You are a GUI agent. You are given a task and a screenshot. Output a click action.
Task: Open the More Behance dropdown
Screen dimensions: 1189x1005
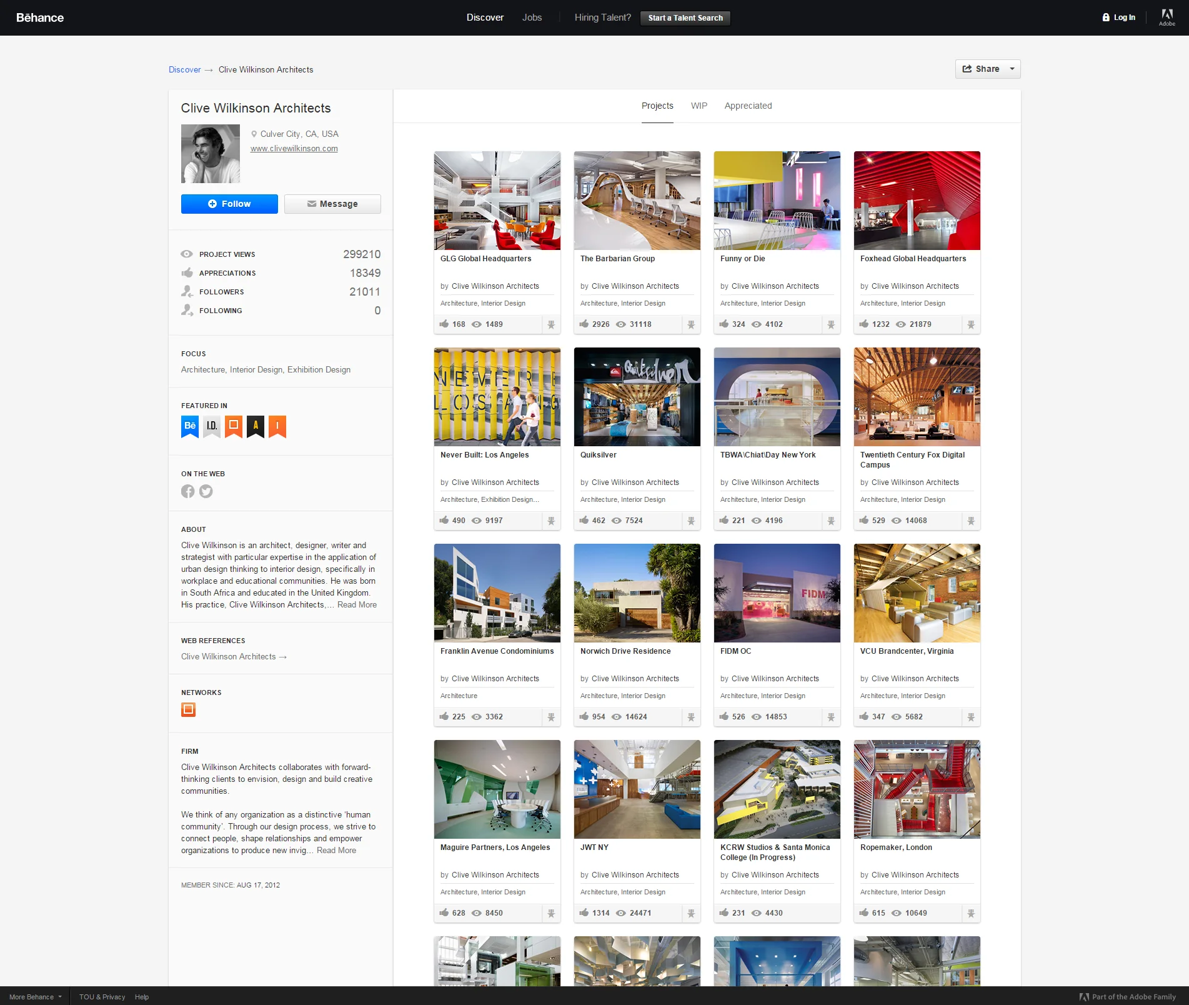click(34, 997)
